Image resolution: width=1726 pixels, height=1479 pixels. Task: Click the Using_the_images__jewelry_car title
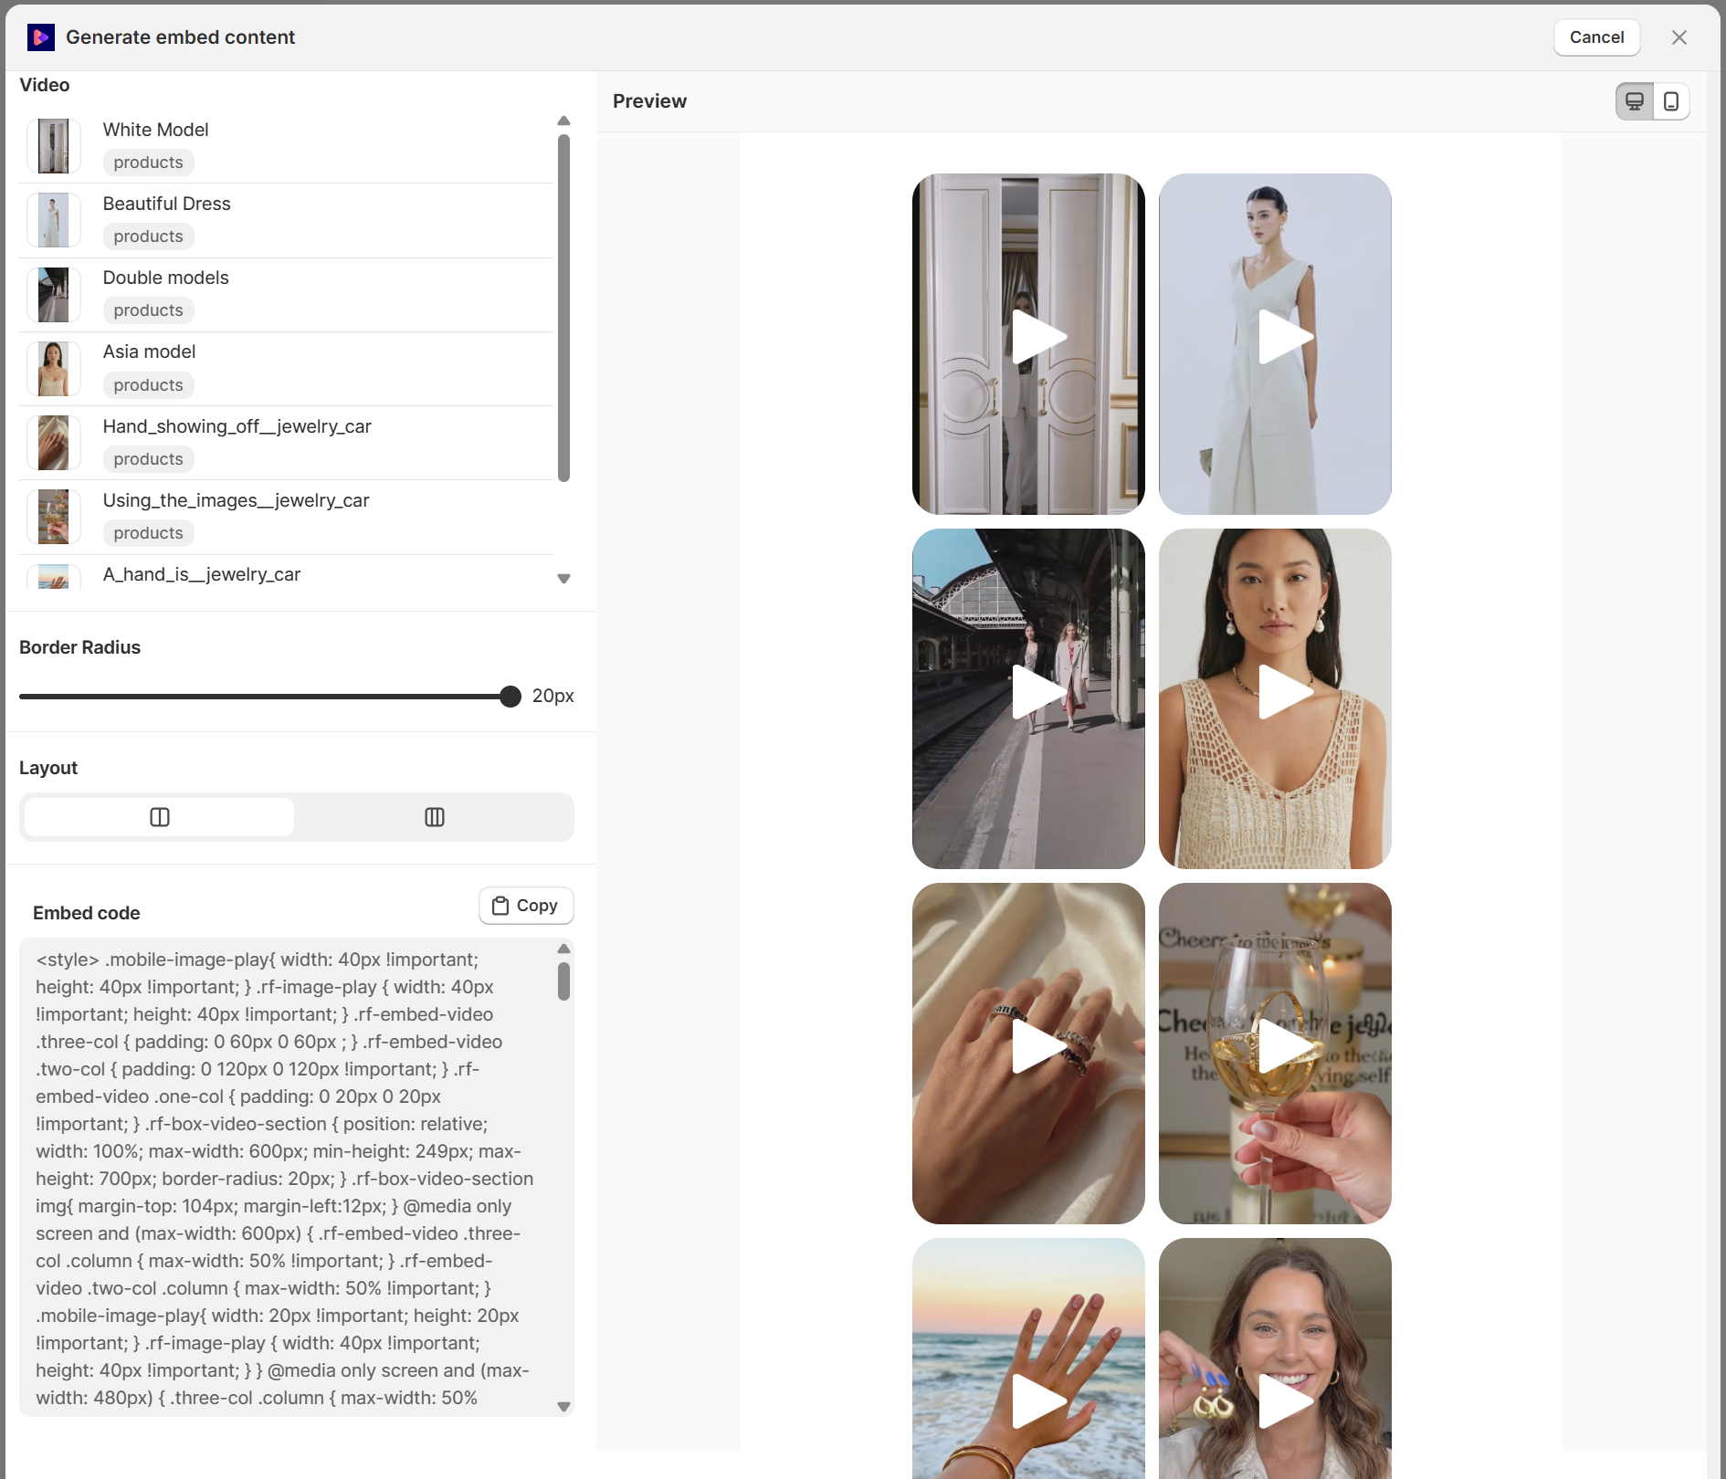click(236, 500)
